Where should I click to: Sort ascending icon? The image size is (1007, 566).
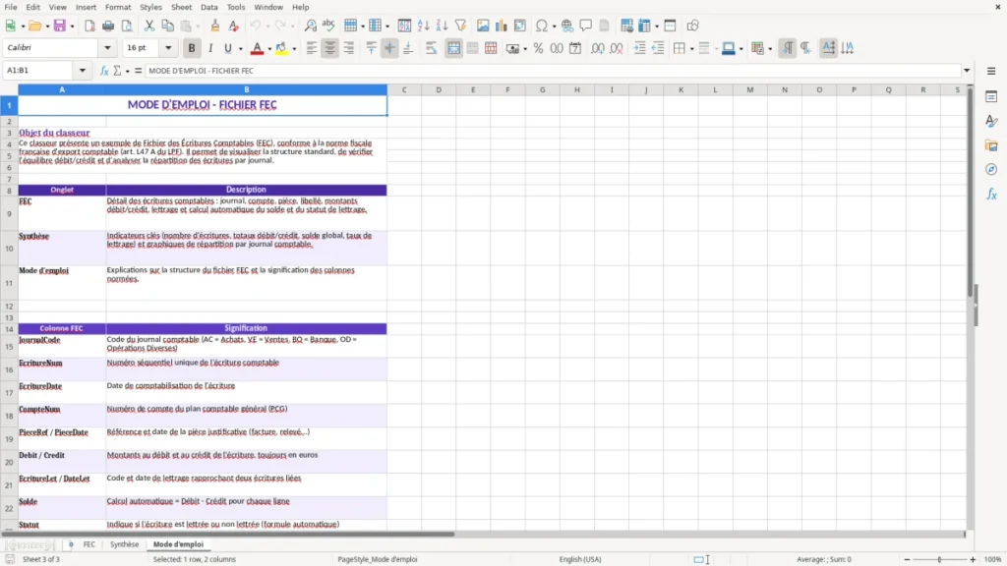[423, 26]
